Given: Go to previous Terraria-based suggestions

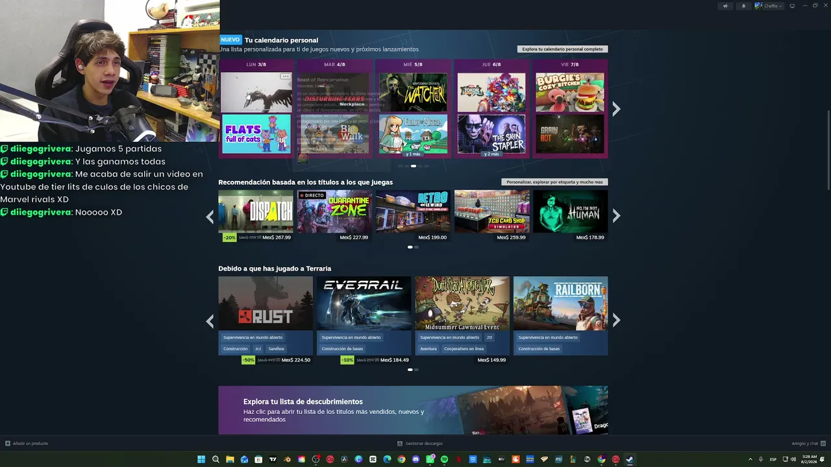Looking at the screenshot, I should pyautogui.click(x=210, y=320).
